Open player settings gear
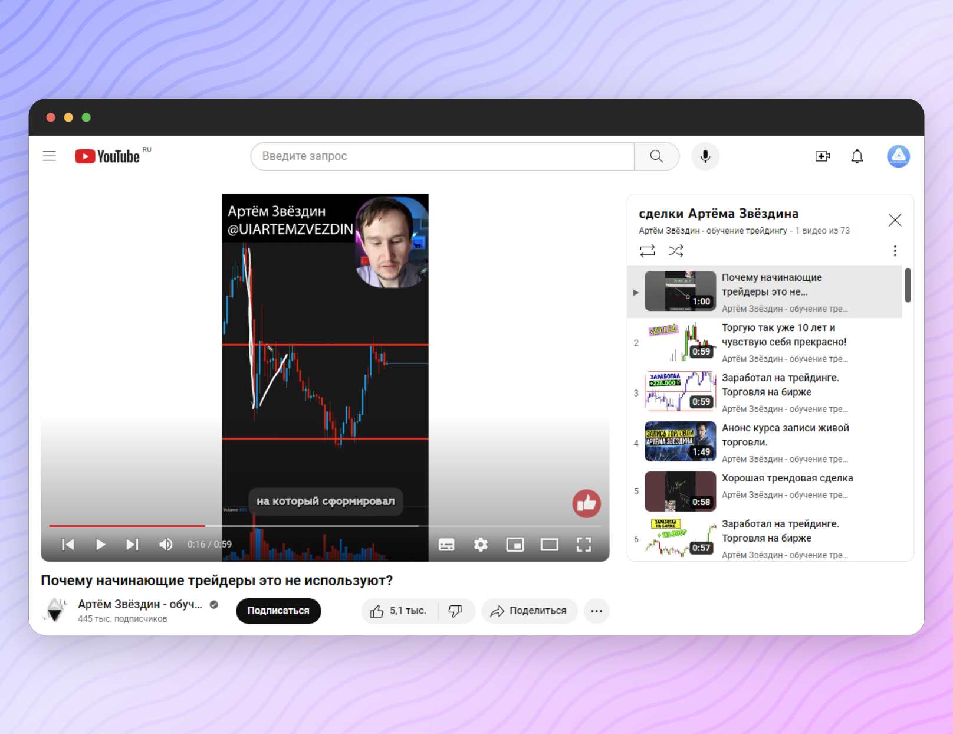Screen dimensions: 953x734 pyautogui.click(x=481, y=545)
